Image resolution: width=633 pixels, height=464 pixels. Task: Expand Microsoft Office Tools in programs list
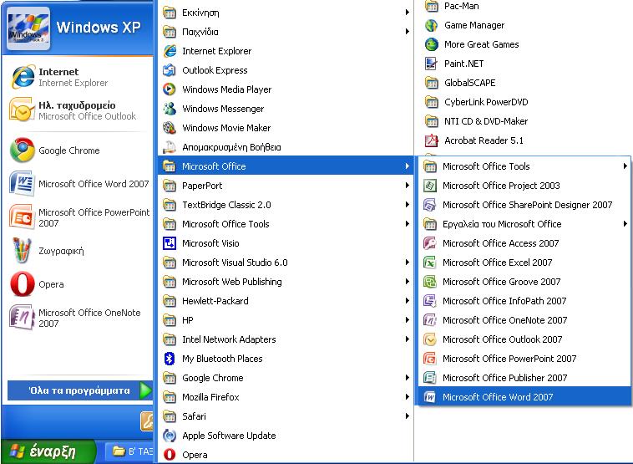pos(286,224)
